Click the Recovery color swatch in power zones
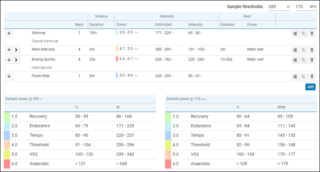The height and width of the screenshot is (172, 320). pos(7,116)
